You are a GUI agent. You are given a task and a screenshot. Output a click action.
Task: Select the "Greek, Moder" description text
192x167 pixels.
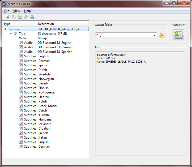point(48,106)
